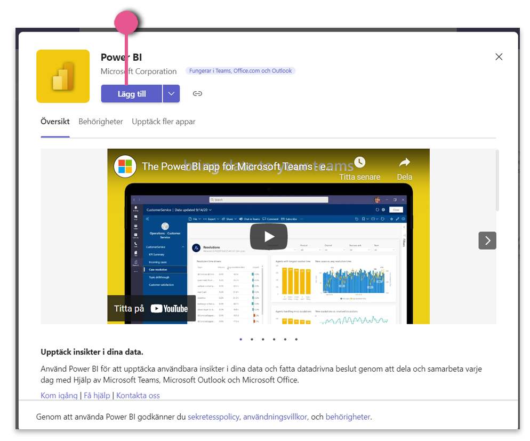Click the Dela share arrow icon
Viewport: 530px width, 441px height.
coord(404,163)
